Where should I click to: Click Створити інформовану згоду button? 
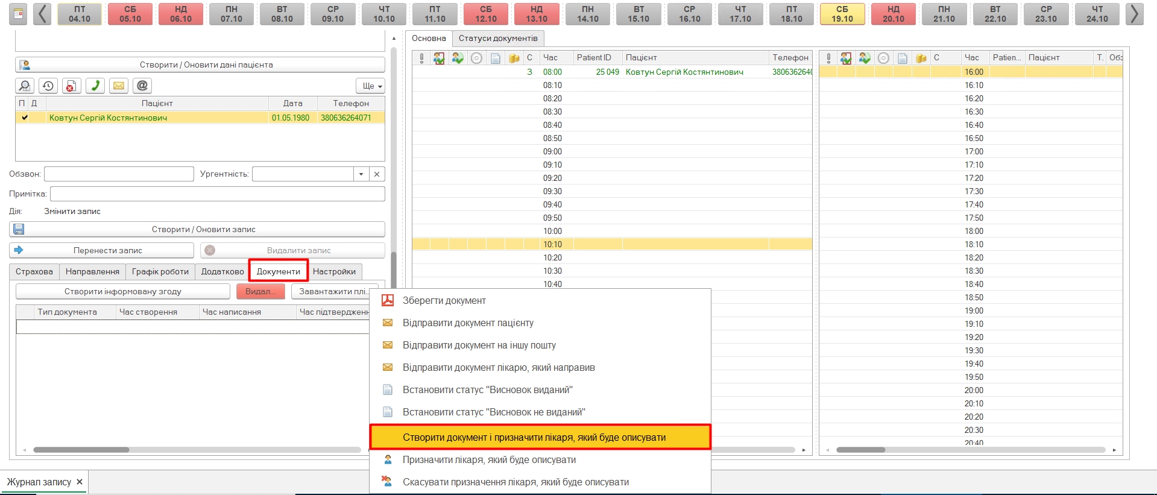coord(123,291)
